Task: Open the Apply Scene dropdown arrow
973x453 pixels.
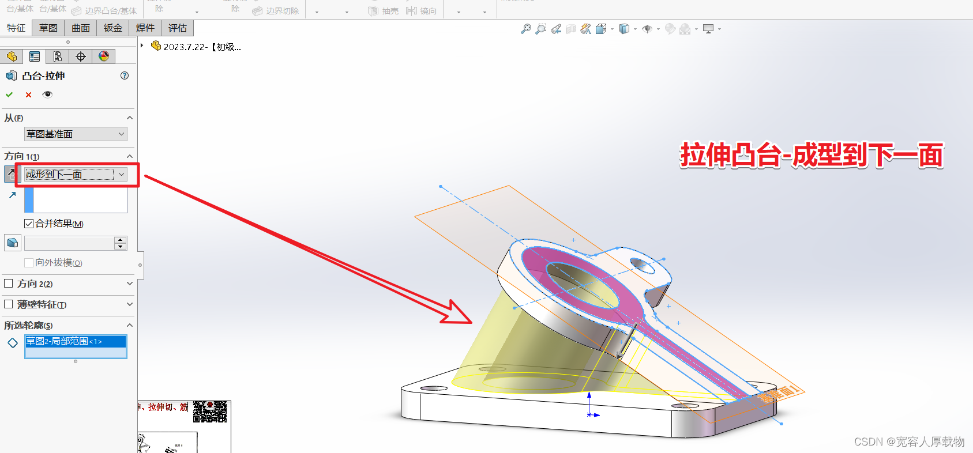Action: 696,29
